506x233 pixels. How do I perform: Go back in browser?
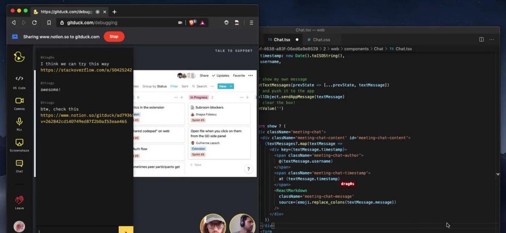[x=14, y=23]
